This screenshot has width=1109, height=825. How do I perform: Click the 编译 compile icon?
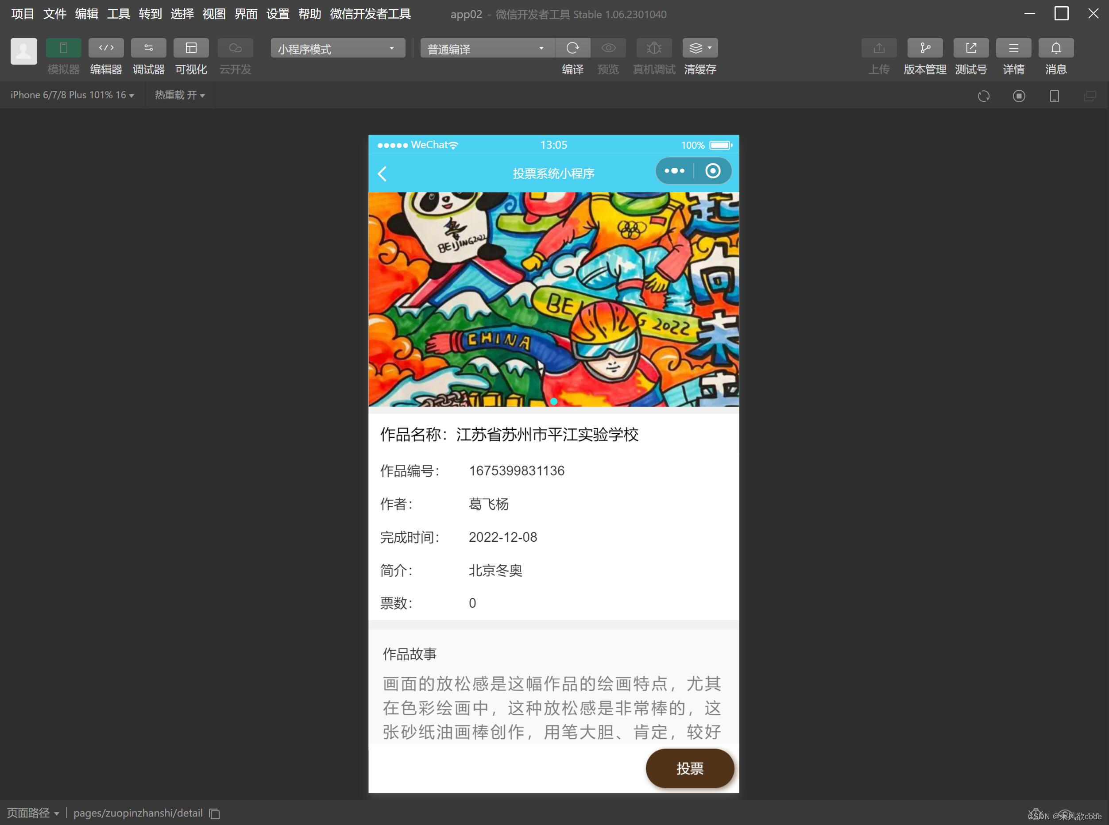[x=572, y=48]
